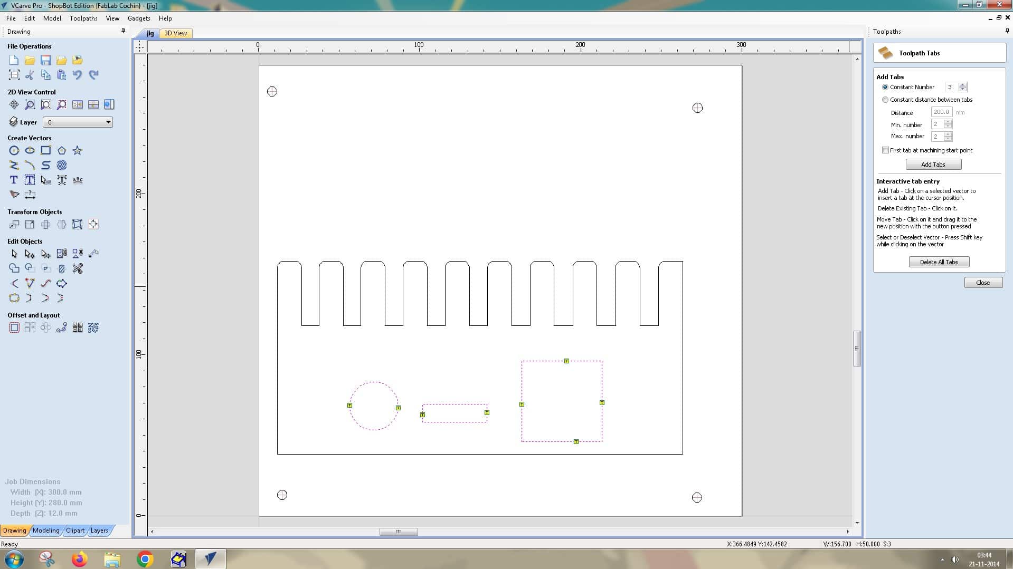Open Google Chrome from the taskbar

tap(145, 559)
